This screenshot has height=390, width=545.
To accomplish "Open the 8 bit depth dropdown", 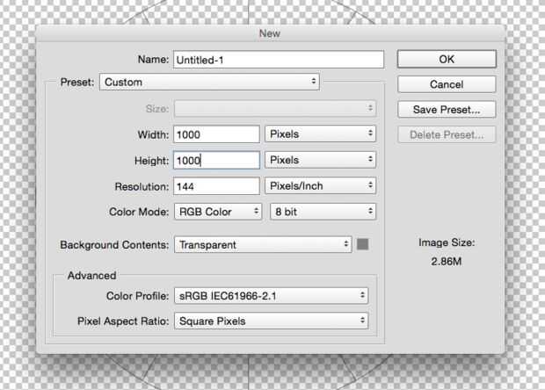I will click(323, 212).
